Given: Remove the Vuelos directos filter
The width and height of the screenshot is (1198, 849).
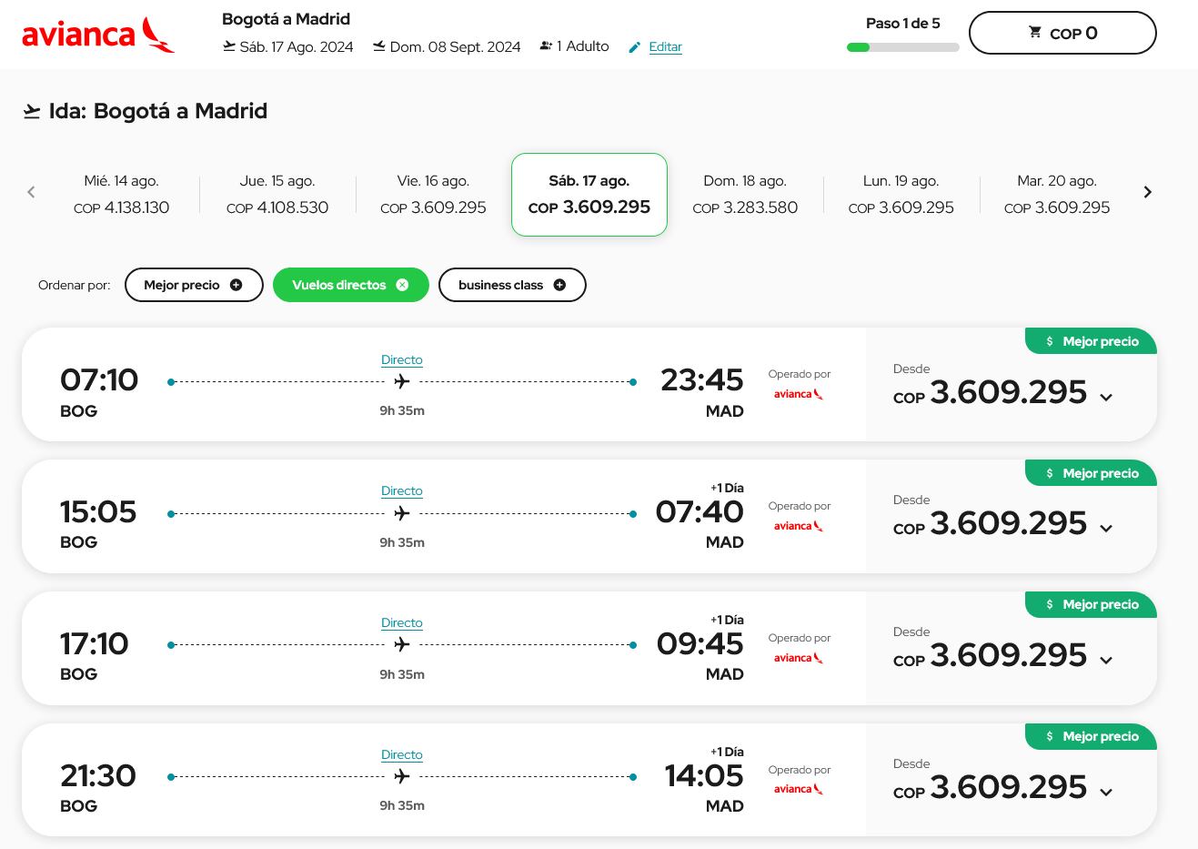Looking at the screenshot, I should (x=402, y=285).
